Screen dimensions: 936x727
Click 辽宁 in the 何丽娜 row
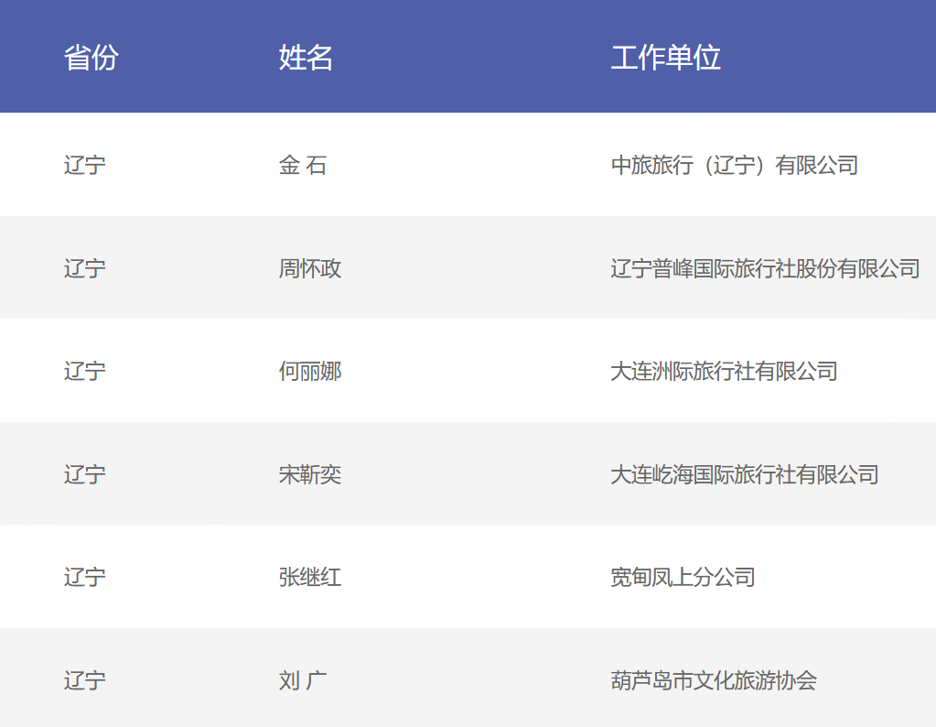point(85,371)
